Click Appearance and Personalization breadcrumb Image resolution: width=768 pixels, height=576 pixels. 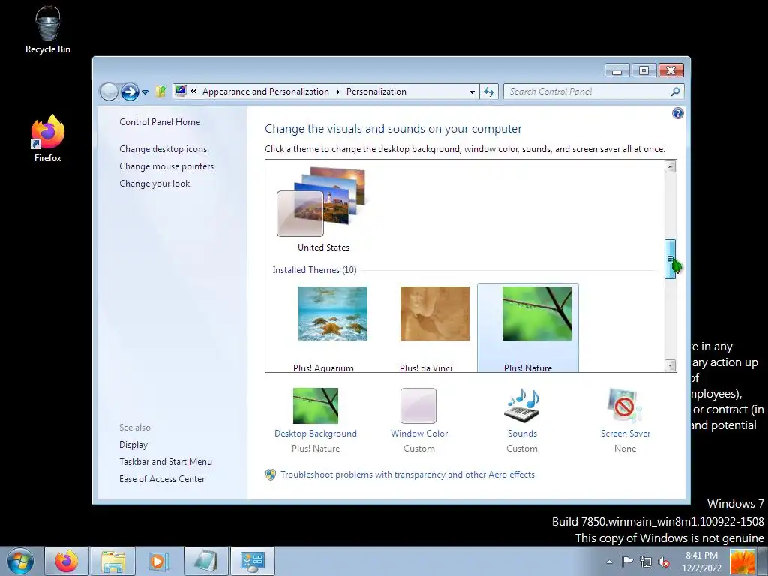pyautogui.click(x=265, y=91)
